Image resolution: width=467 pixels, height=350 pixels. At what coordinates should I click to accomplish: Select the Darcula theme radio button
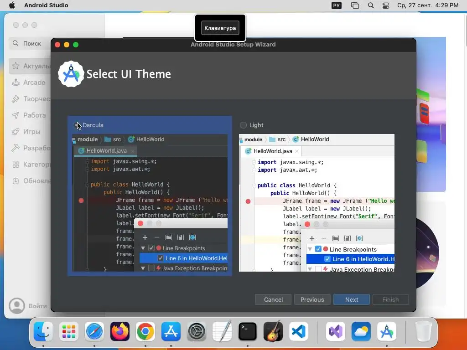pos(77,125)
